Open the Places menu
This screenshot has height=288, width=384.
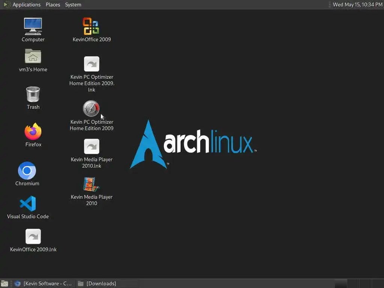point(52,4)
